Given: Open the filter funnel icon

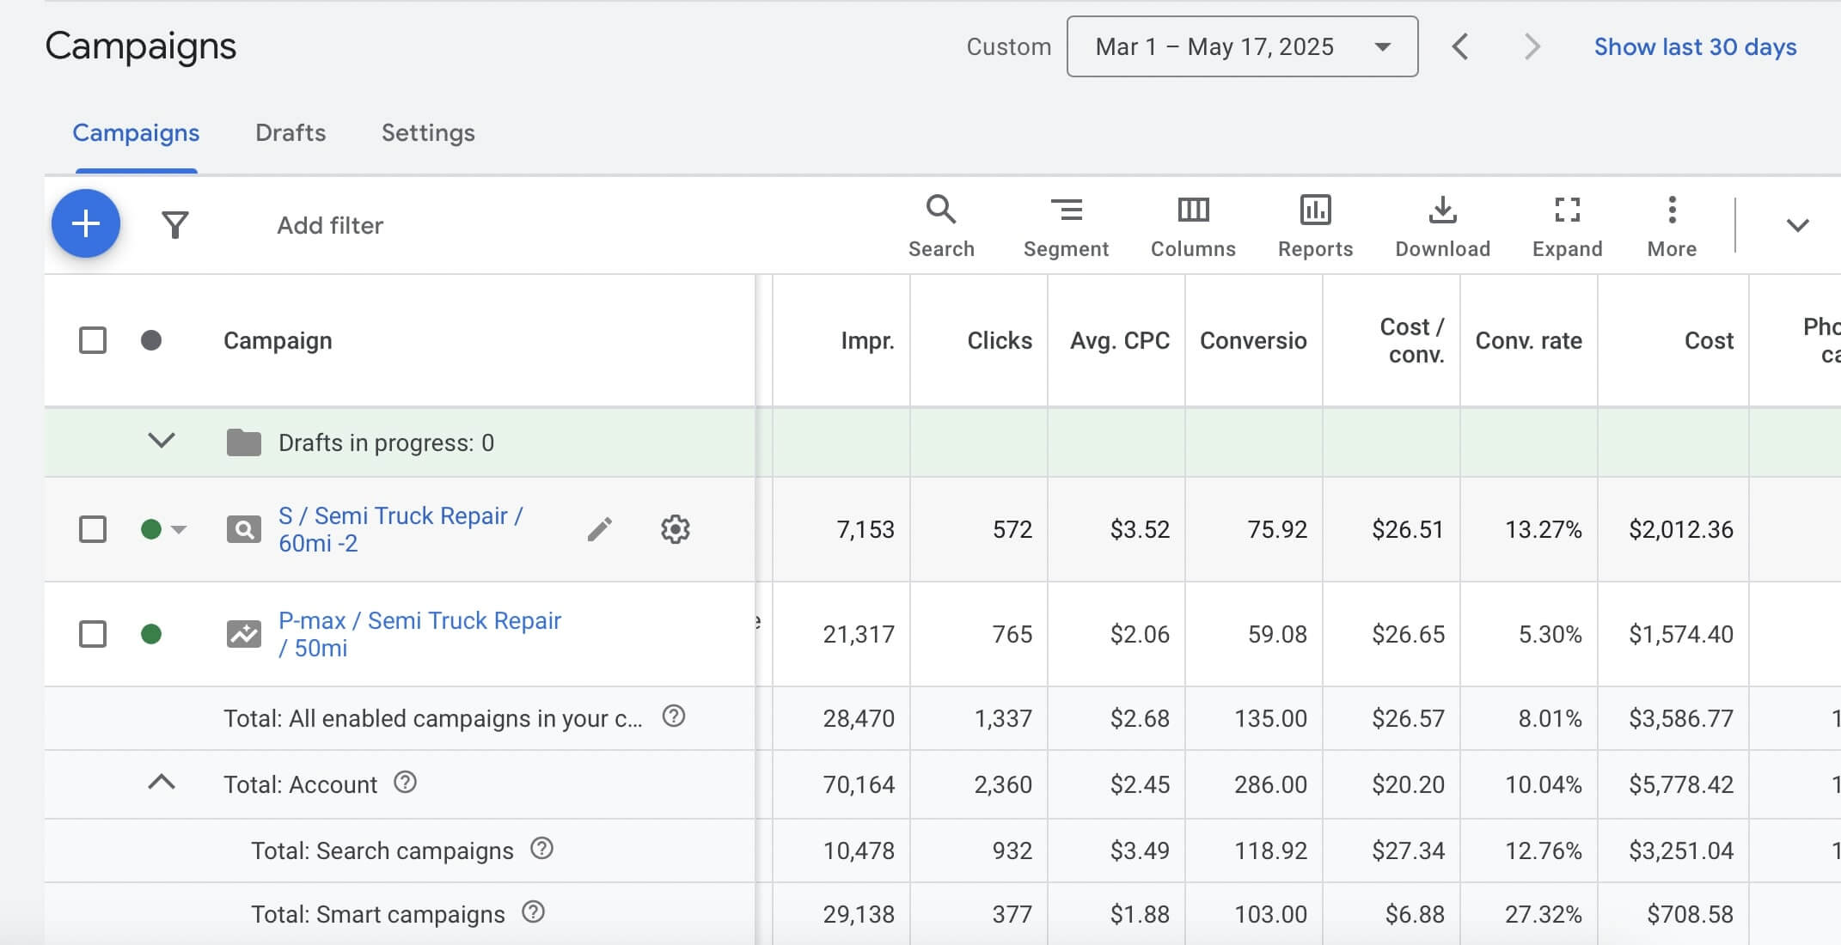Looking at the screenshot, I should tap(175, 225).
